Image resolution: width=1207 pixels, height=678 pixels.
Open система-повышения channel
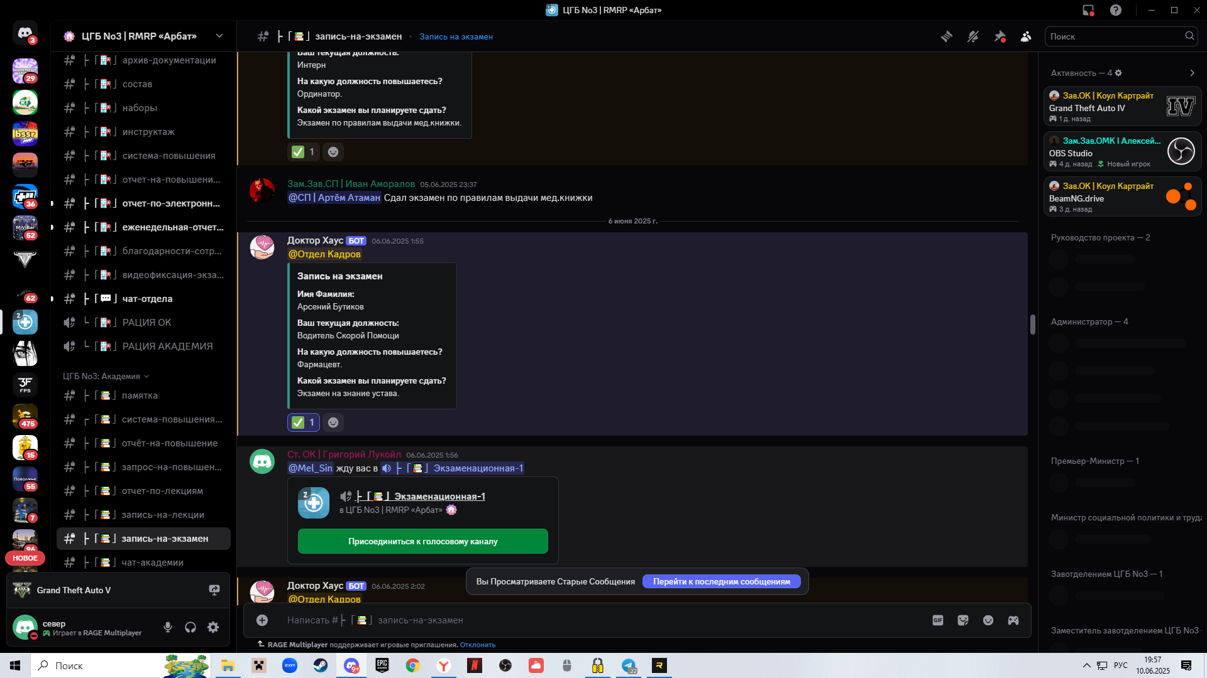(143, 156)
